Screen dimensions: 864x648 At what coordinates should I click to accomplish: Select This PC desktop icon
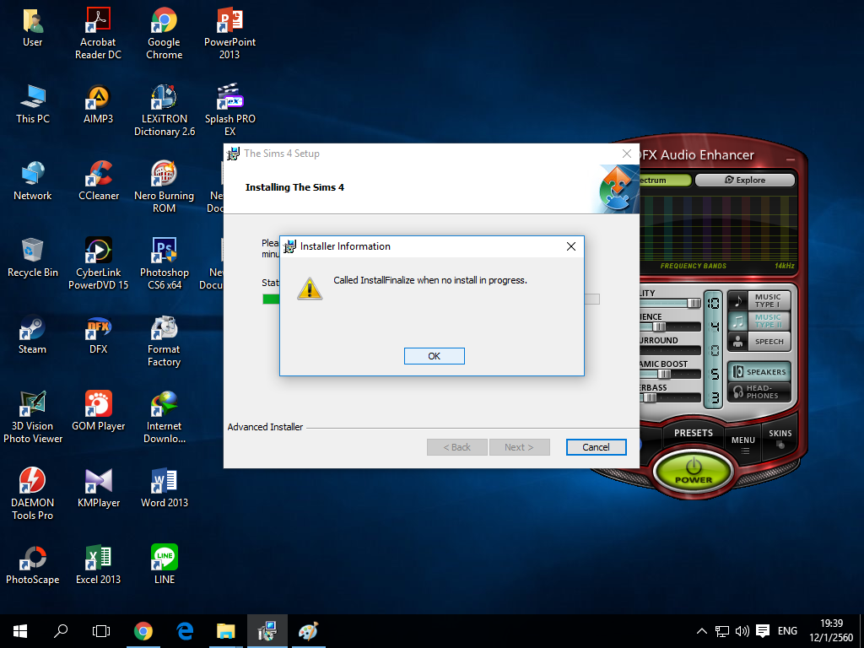[33, 104]
